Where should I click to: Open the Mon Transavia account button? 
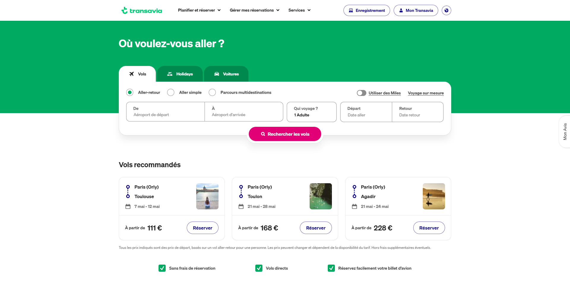click(416, 10)
